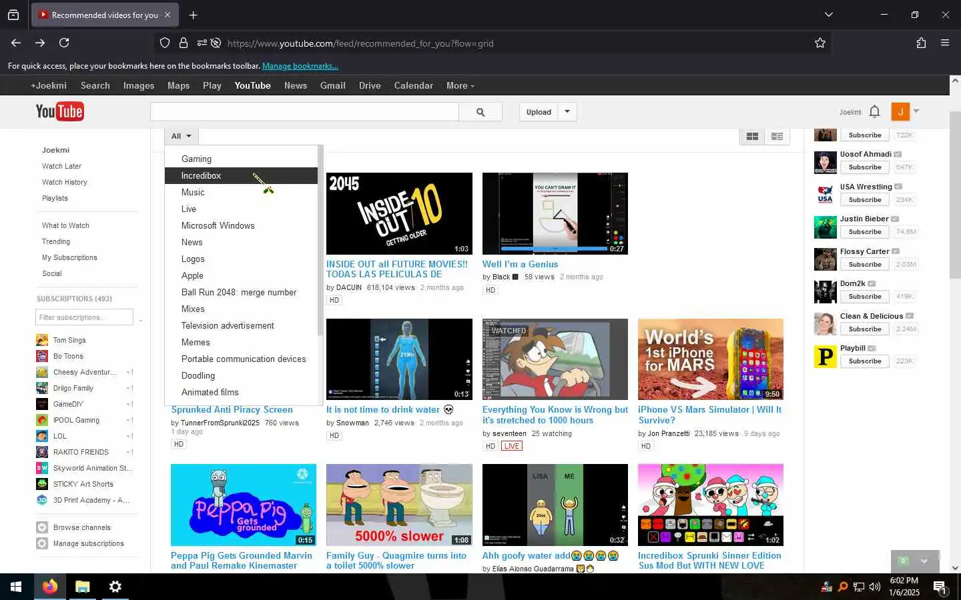This screenshot has width=961, height=600.
Task: Click the YouTube logo
Action: click(x=59, y=111)
